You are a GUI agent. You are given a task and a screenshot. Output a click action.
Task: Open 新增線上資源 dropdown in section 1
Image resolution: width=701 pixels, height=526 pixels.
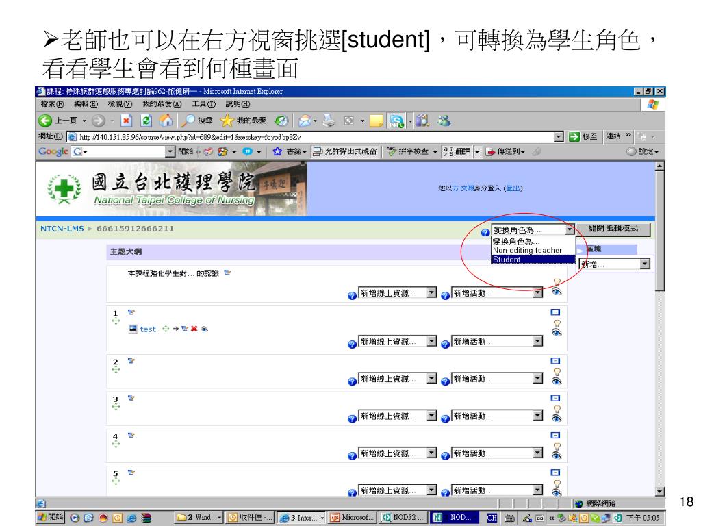click(x=397, y=341)
